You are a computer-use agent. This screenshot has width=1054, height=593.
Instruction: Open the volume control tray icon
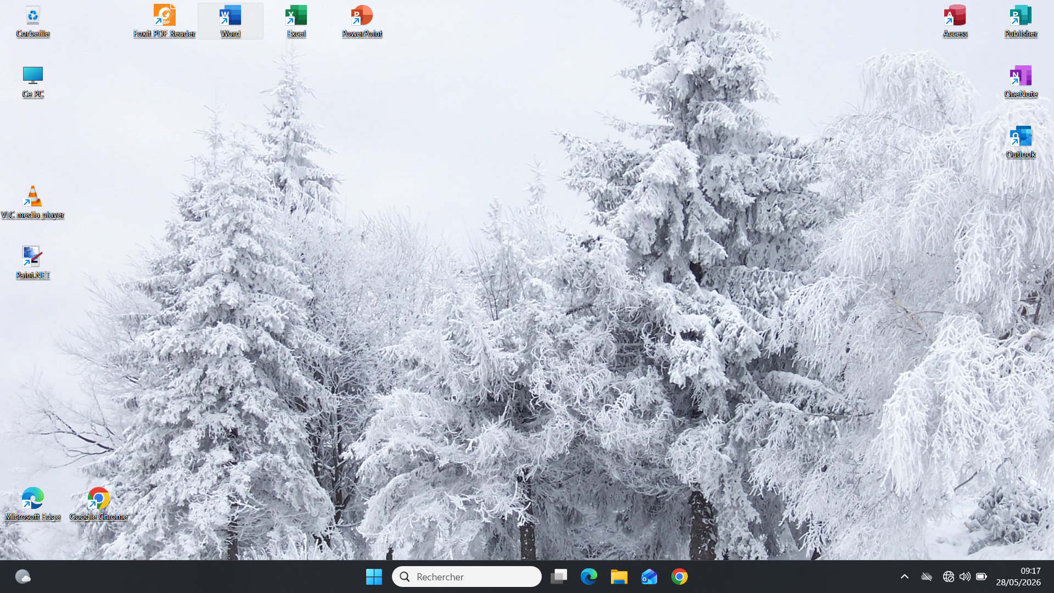pos(965,577)
